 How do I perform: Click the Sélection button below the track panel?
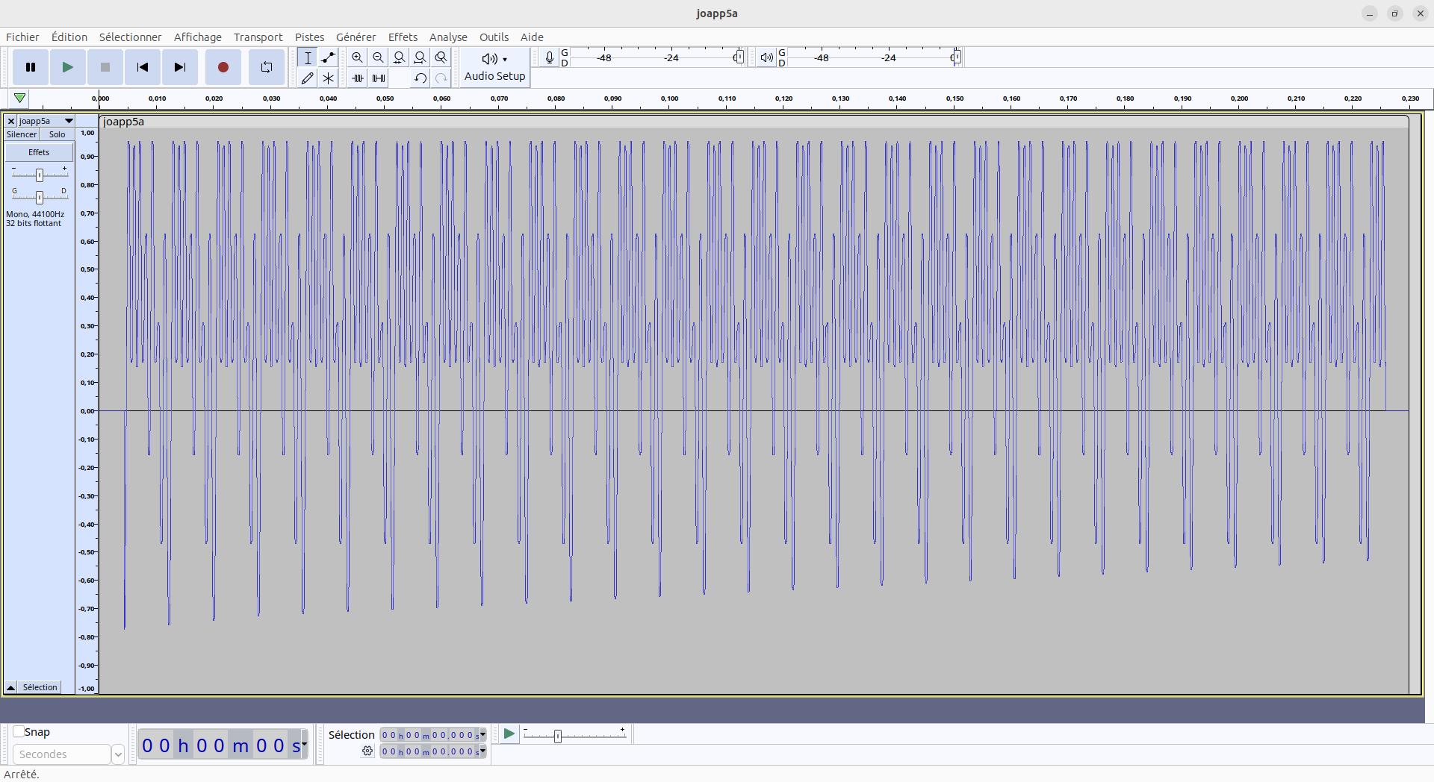tap(40, 687)
